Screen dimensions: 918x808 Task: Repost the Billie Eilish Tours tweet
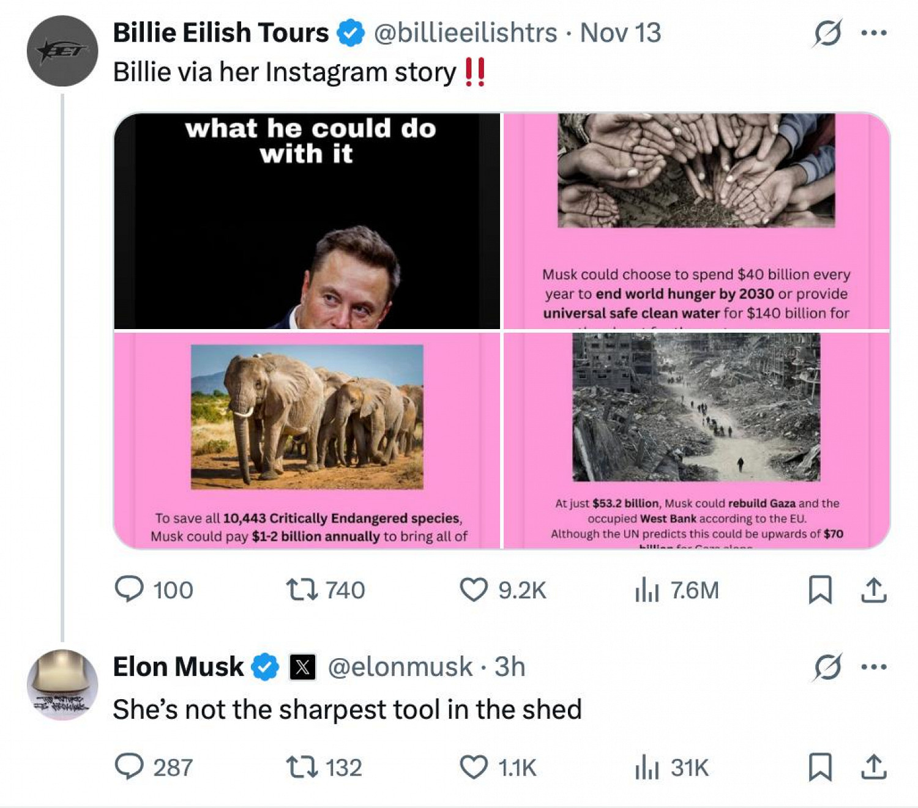(302, 590)
